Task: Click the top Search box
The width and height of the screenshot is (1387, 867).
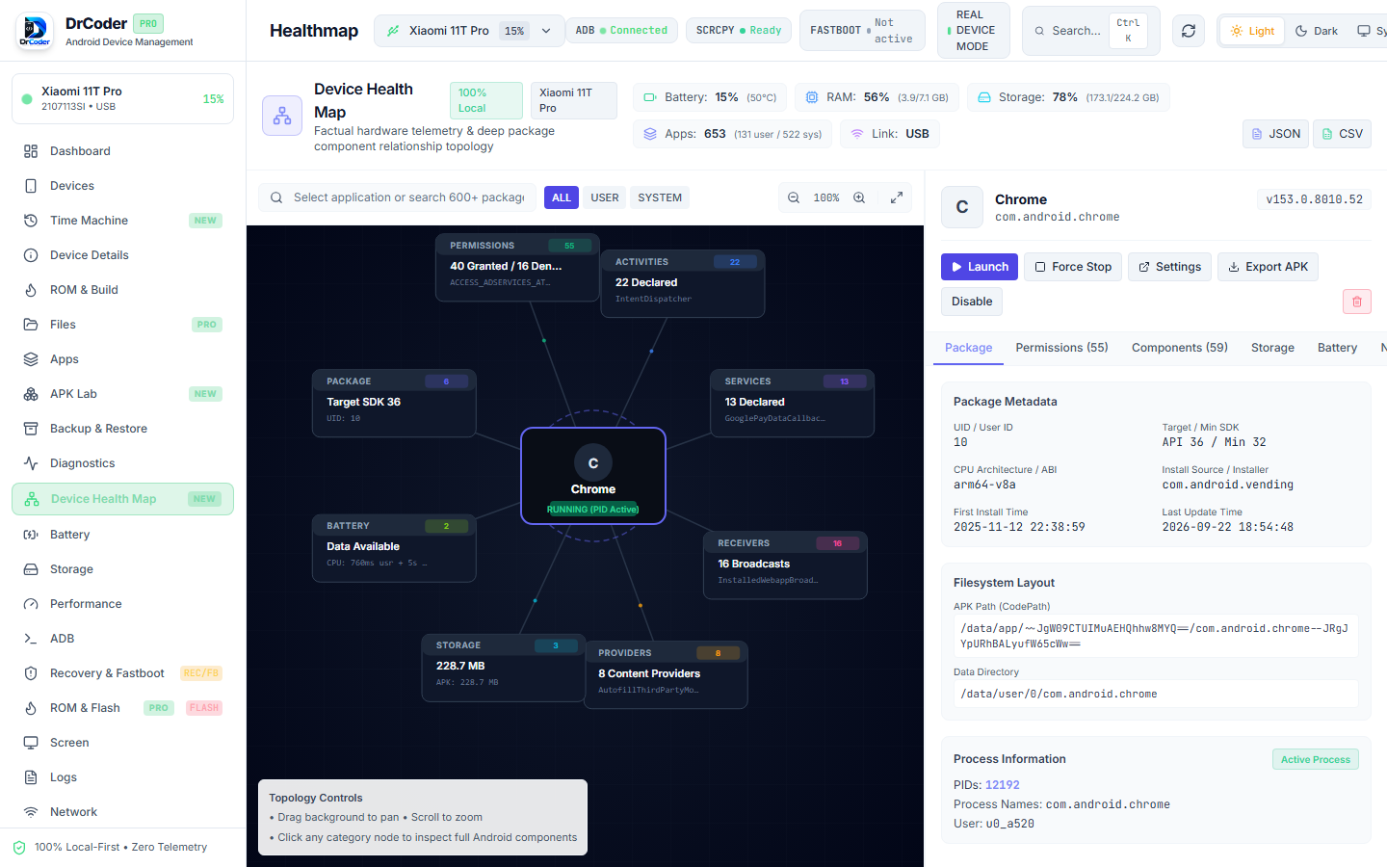Action: 1090,31
